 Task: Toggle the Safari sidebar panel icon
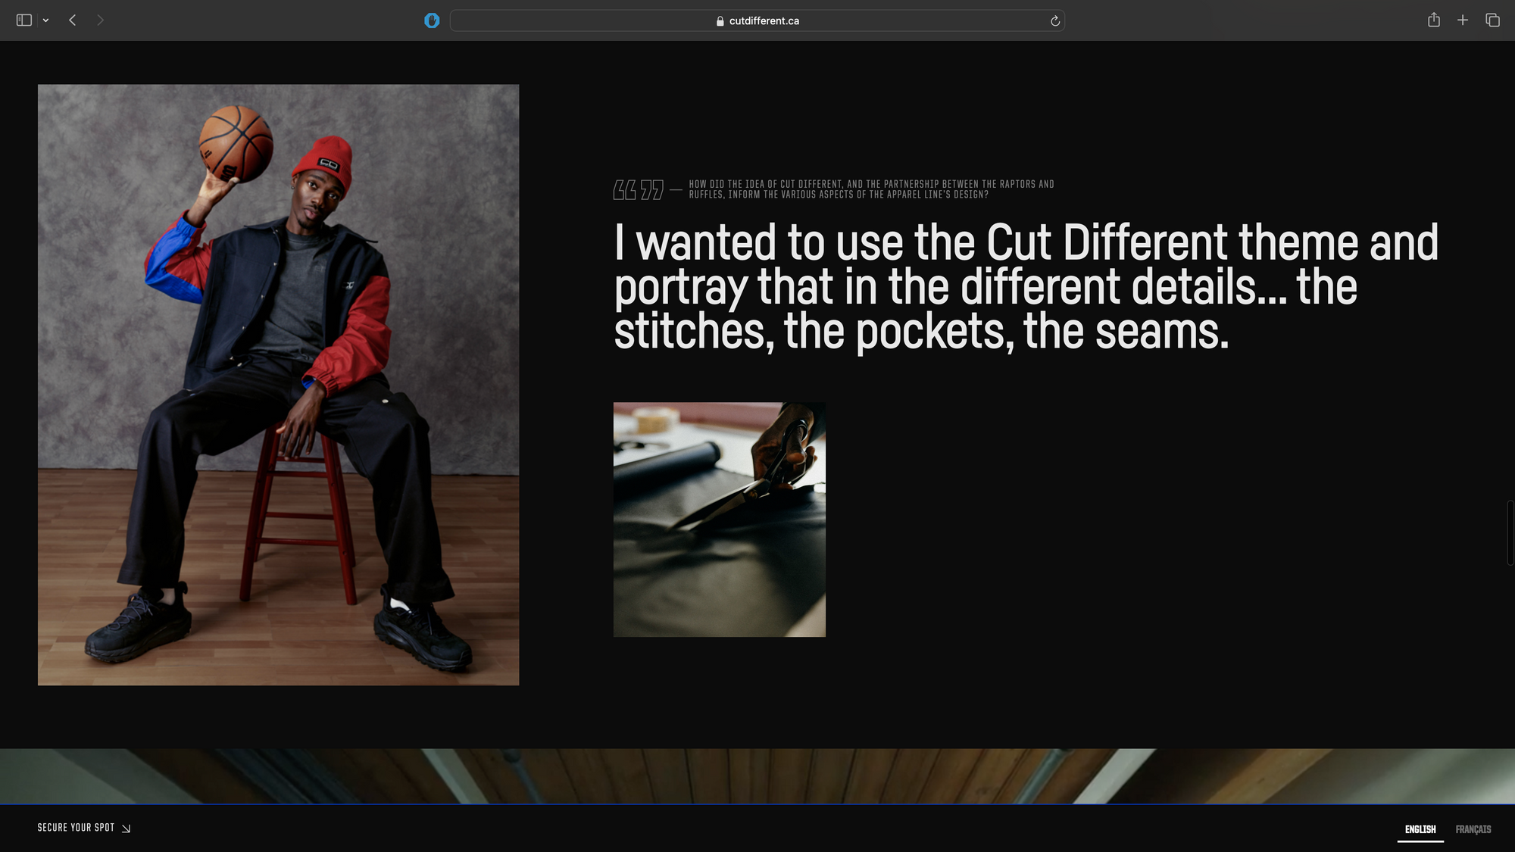coord(23,20)
